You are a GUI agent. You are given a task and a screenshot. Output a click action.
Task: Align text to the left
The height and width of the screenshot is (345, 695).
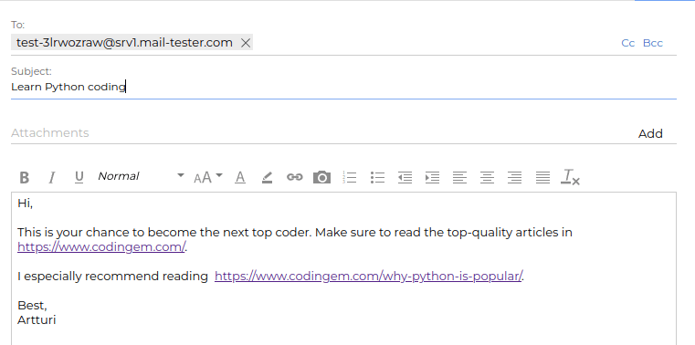[x=459, y=178]
